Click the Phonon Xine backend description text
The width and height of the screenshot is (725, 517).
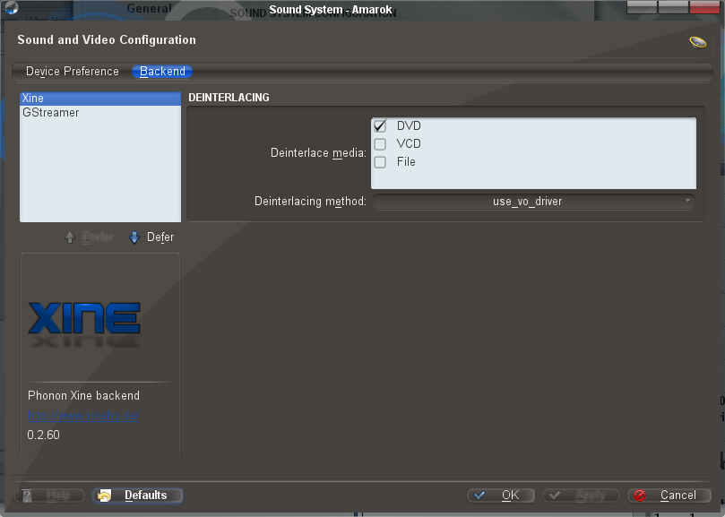coord(83,395)
